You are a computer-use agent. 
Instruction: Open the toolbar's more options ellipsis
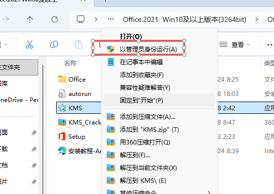(270, 45)
